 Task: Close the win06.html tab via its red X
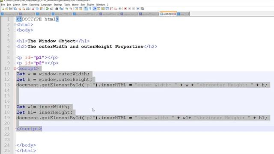point(175,14)
